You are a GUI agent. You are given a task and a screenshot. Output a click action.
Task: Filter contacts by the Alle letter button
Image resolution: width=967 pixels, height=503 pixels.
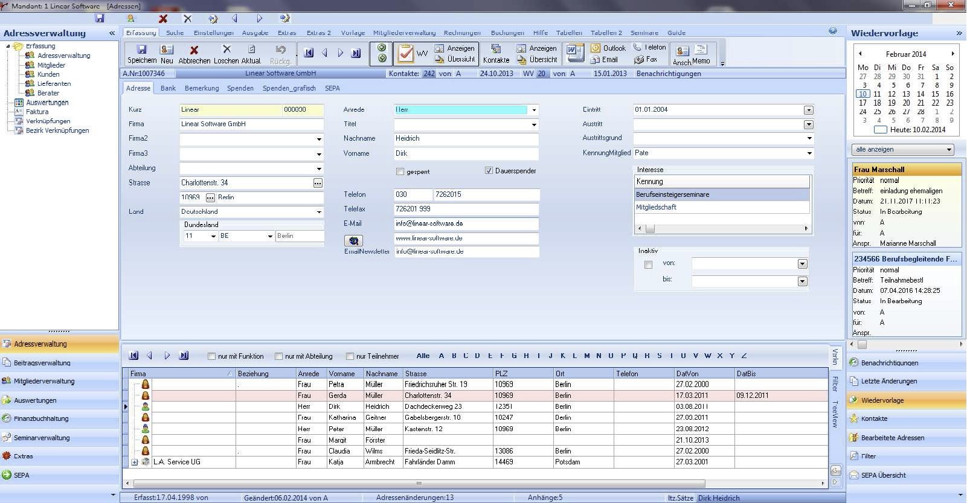pos(423,356)
